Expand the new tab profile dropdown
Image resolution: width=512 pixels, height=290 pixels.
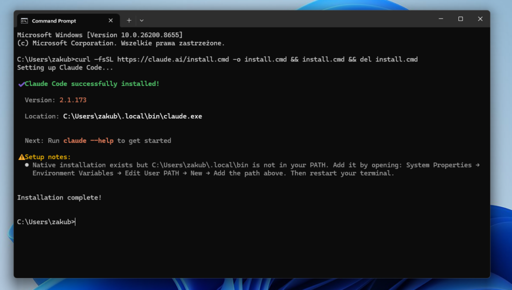pyautogui.click(x=141, y=20)
